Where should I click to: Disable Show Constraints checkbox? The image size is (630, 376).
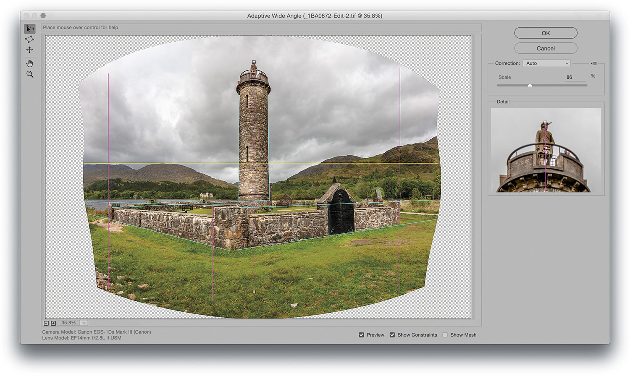pyautogui.click(x=392, y=335)
